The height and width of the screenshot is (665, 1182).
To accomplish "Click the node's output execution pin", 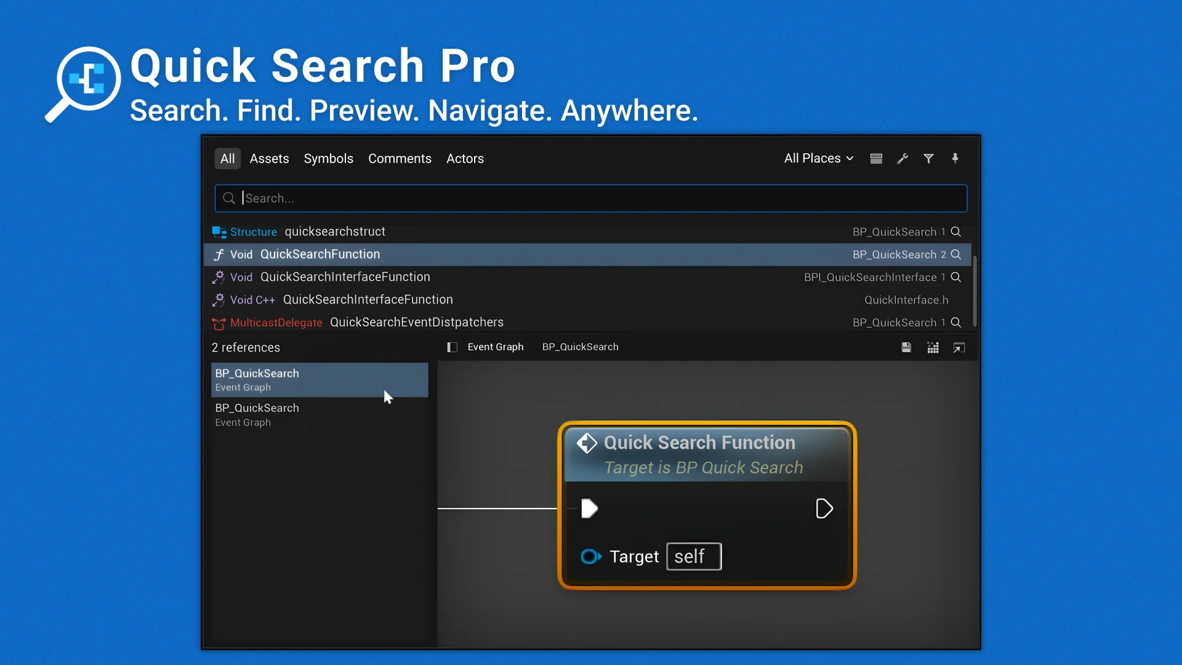I will click(824, 509).
